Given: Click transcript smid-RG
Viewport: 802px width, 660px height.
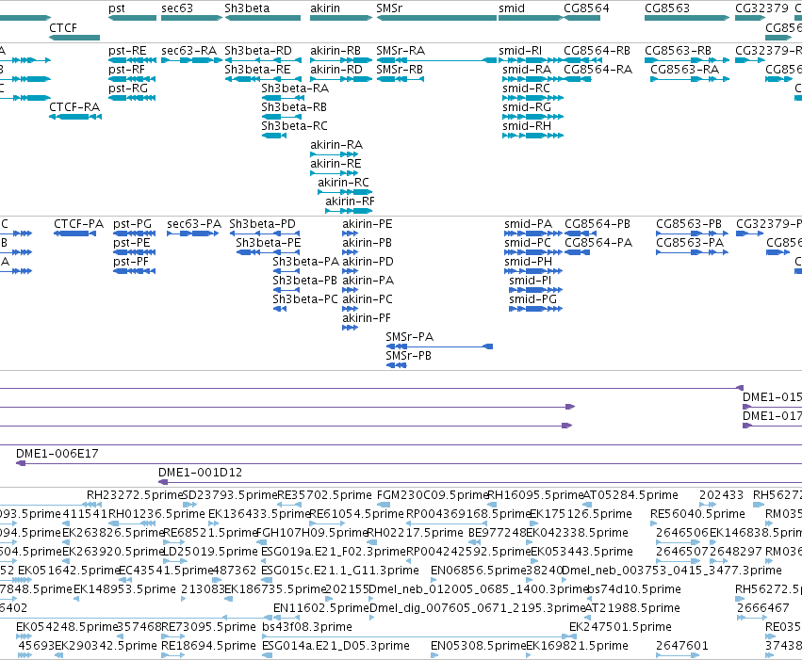Looking at the screenshot, I should click(533, 117).
